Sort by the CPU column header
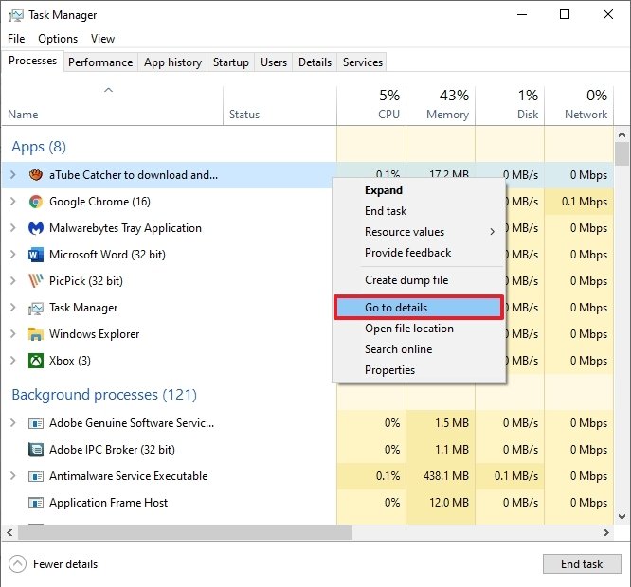The width and height of the screenshot is (631, 587). [x=371, y=106]
